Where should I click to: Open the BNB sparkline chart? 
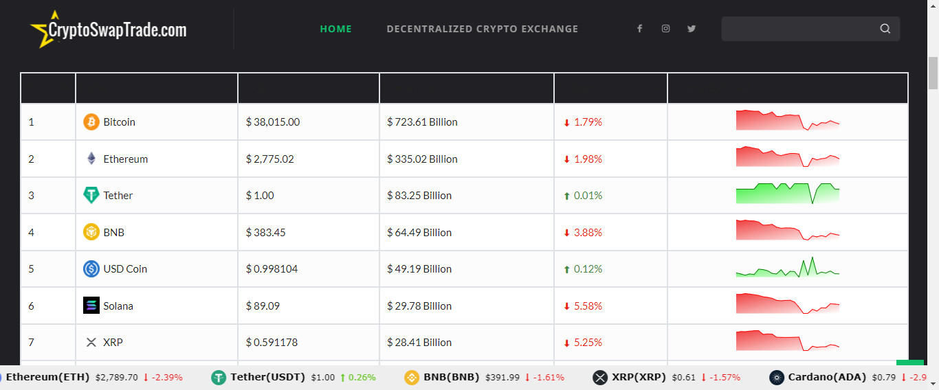pyautogui.click(x=788, y=230)
